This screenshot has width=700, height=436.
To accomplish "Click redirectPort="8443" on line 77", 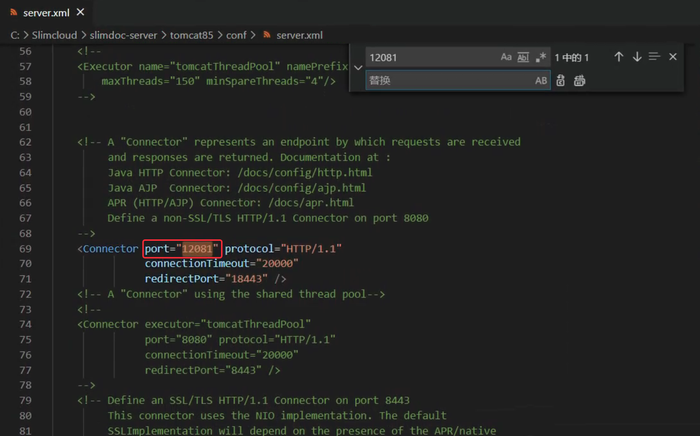I will point(203,370).
